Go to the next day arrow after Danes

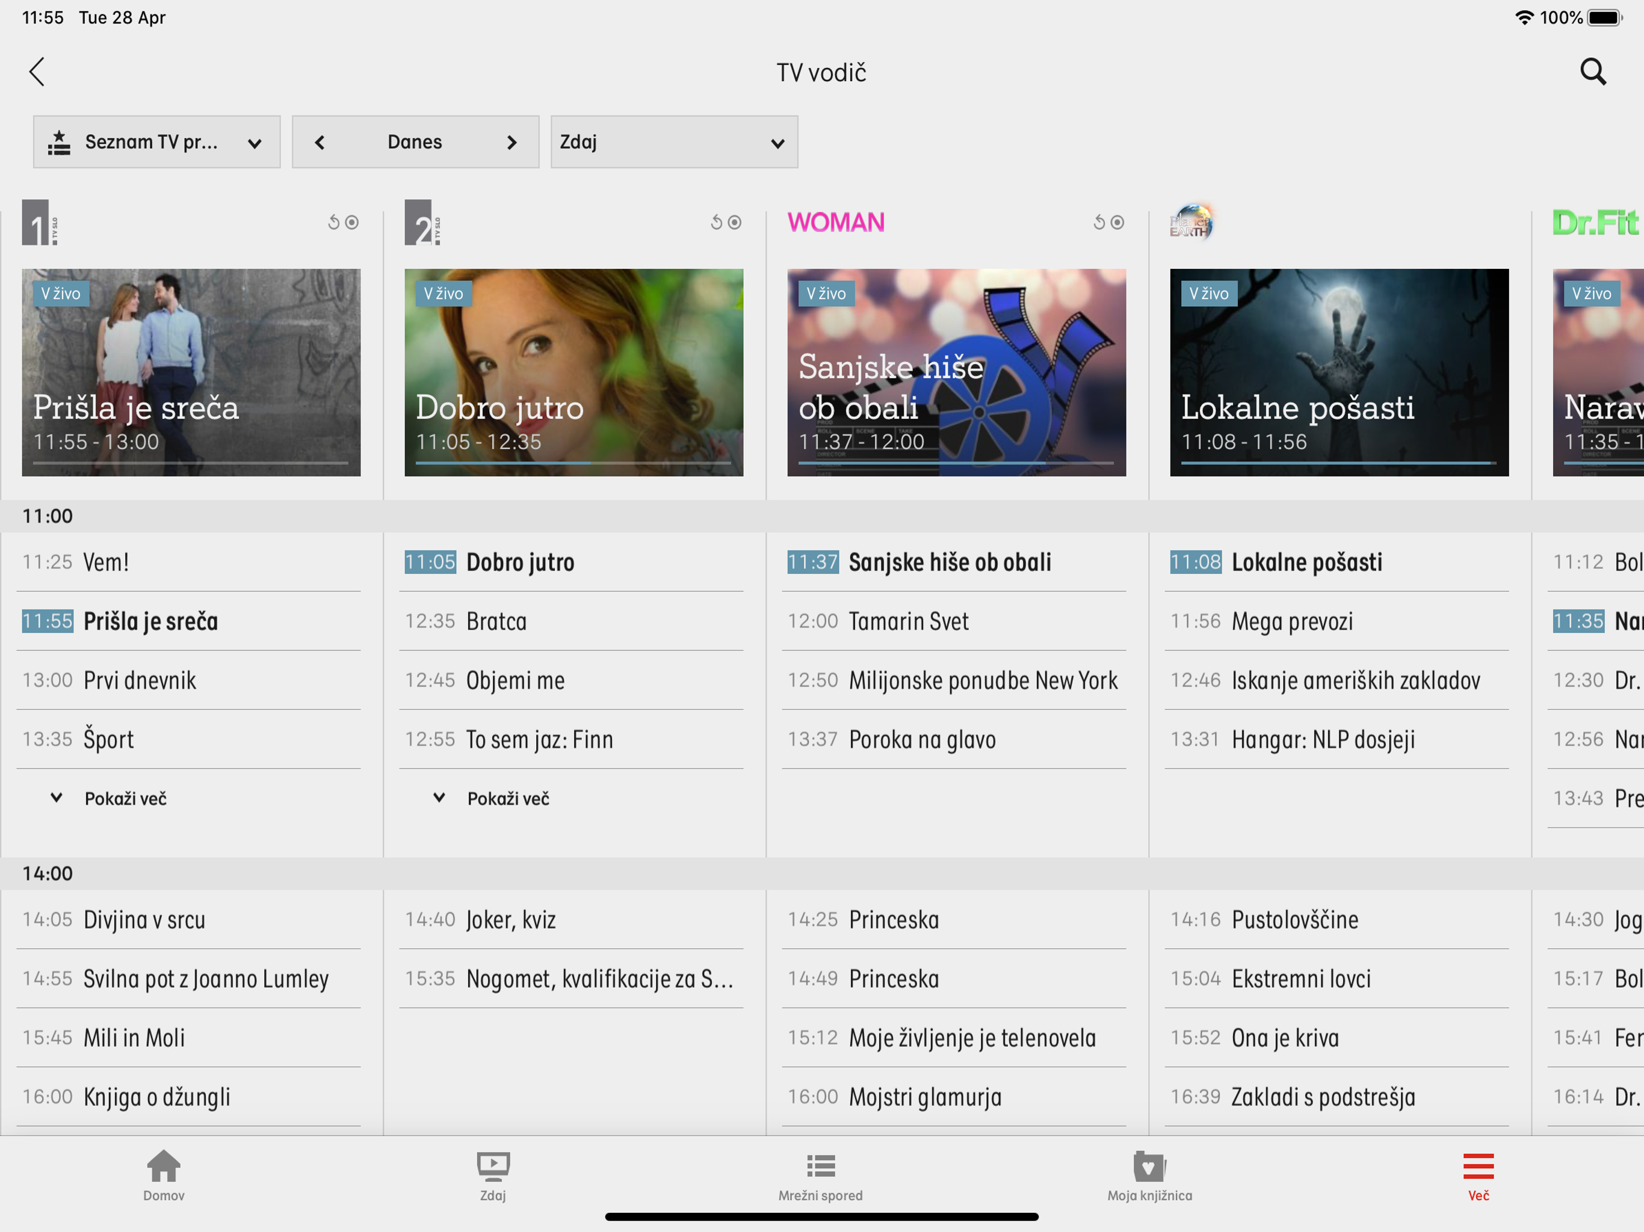[x=511, y=142]
